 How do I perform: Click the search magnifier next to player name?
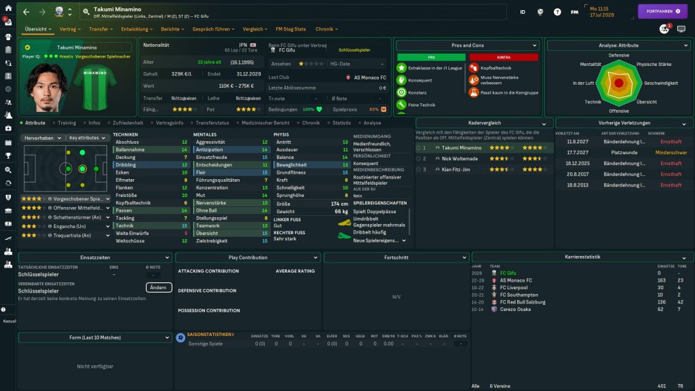pyautogui.click(x=86, y=12)
